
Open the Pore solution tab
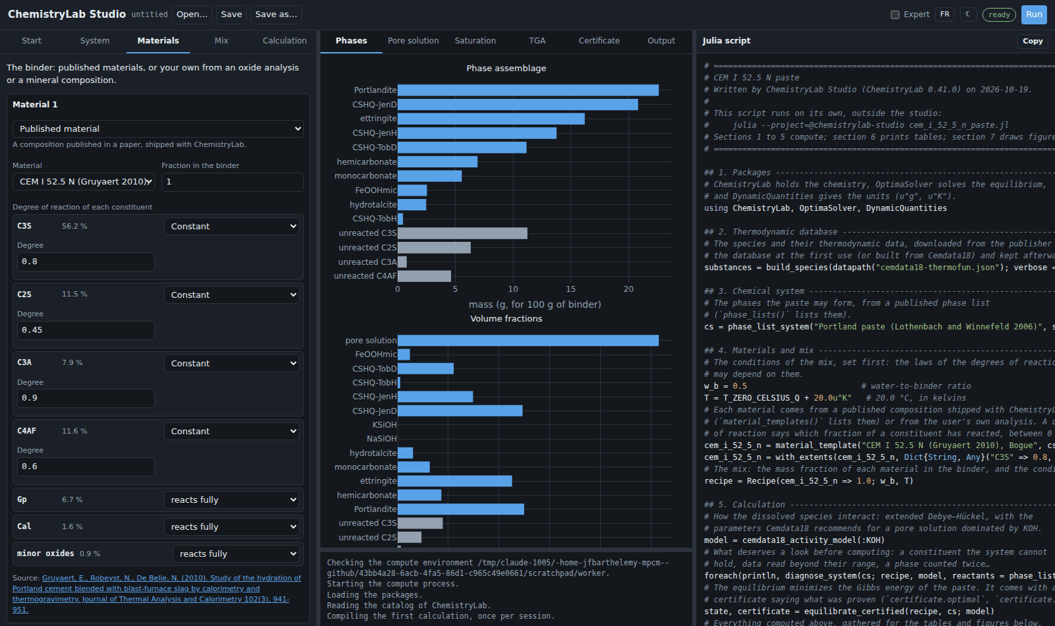[413, 41]
